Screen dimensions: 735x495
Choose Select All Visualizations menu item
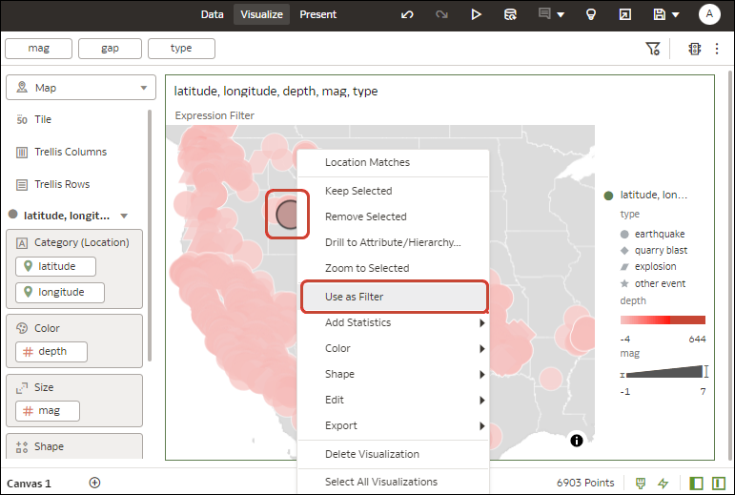[x=394, y=482]
